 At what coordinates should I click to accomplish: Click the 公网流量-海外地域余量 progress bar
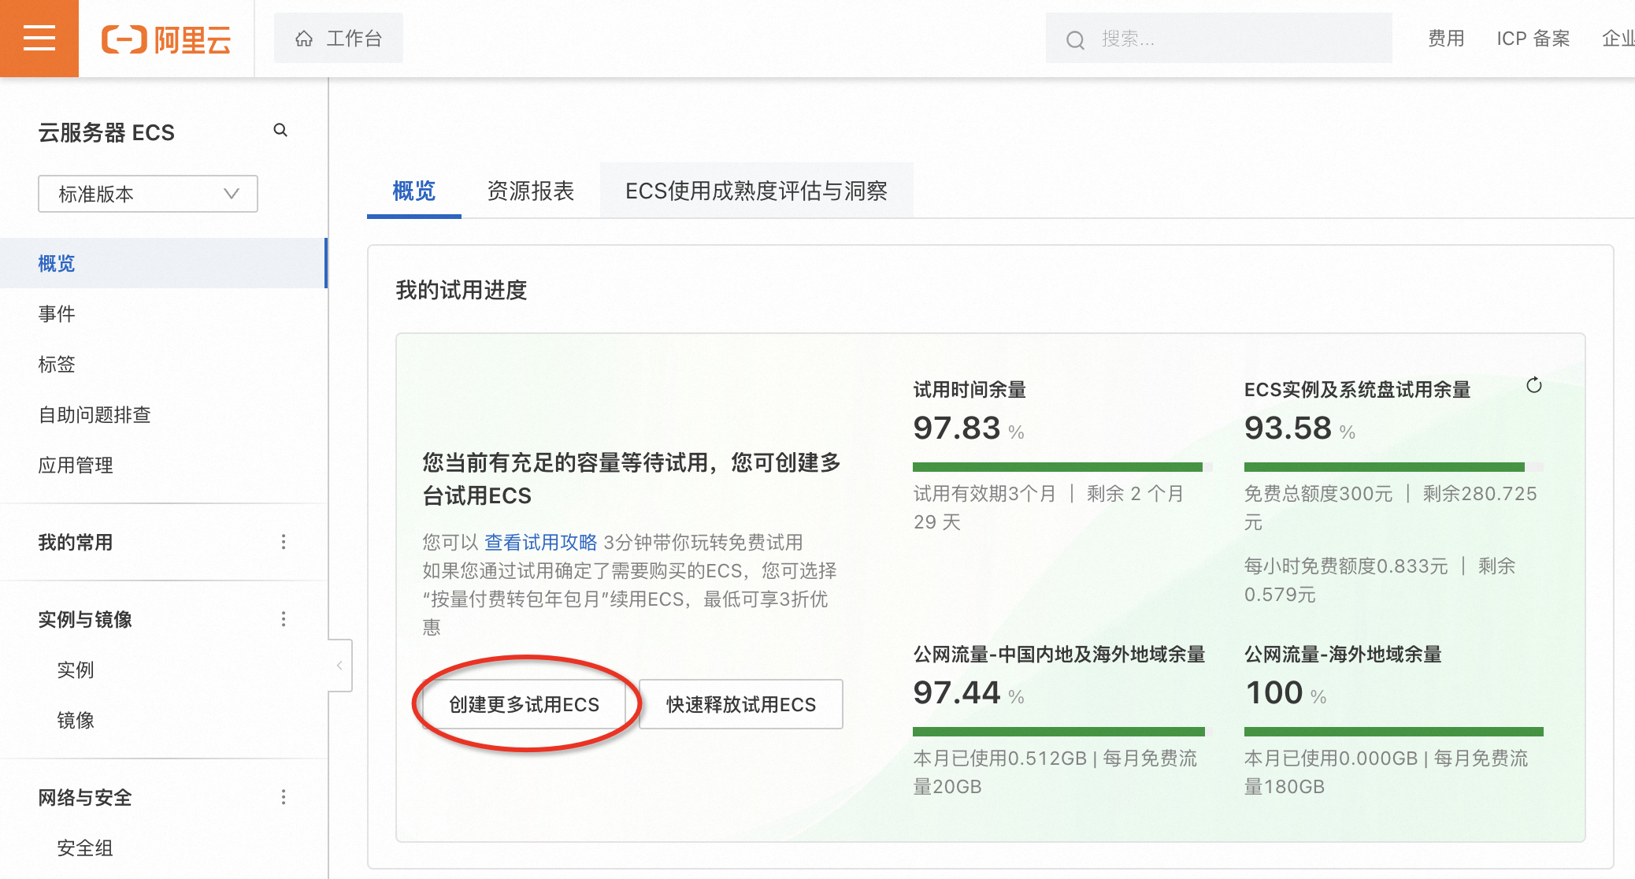(x=1393, y=732)
